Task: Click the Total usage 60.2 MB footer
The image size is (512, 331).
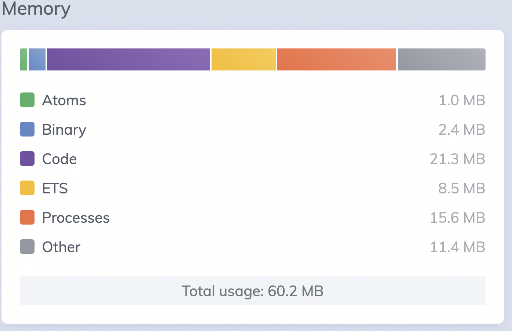Action: (253, 291)
